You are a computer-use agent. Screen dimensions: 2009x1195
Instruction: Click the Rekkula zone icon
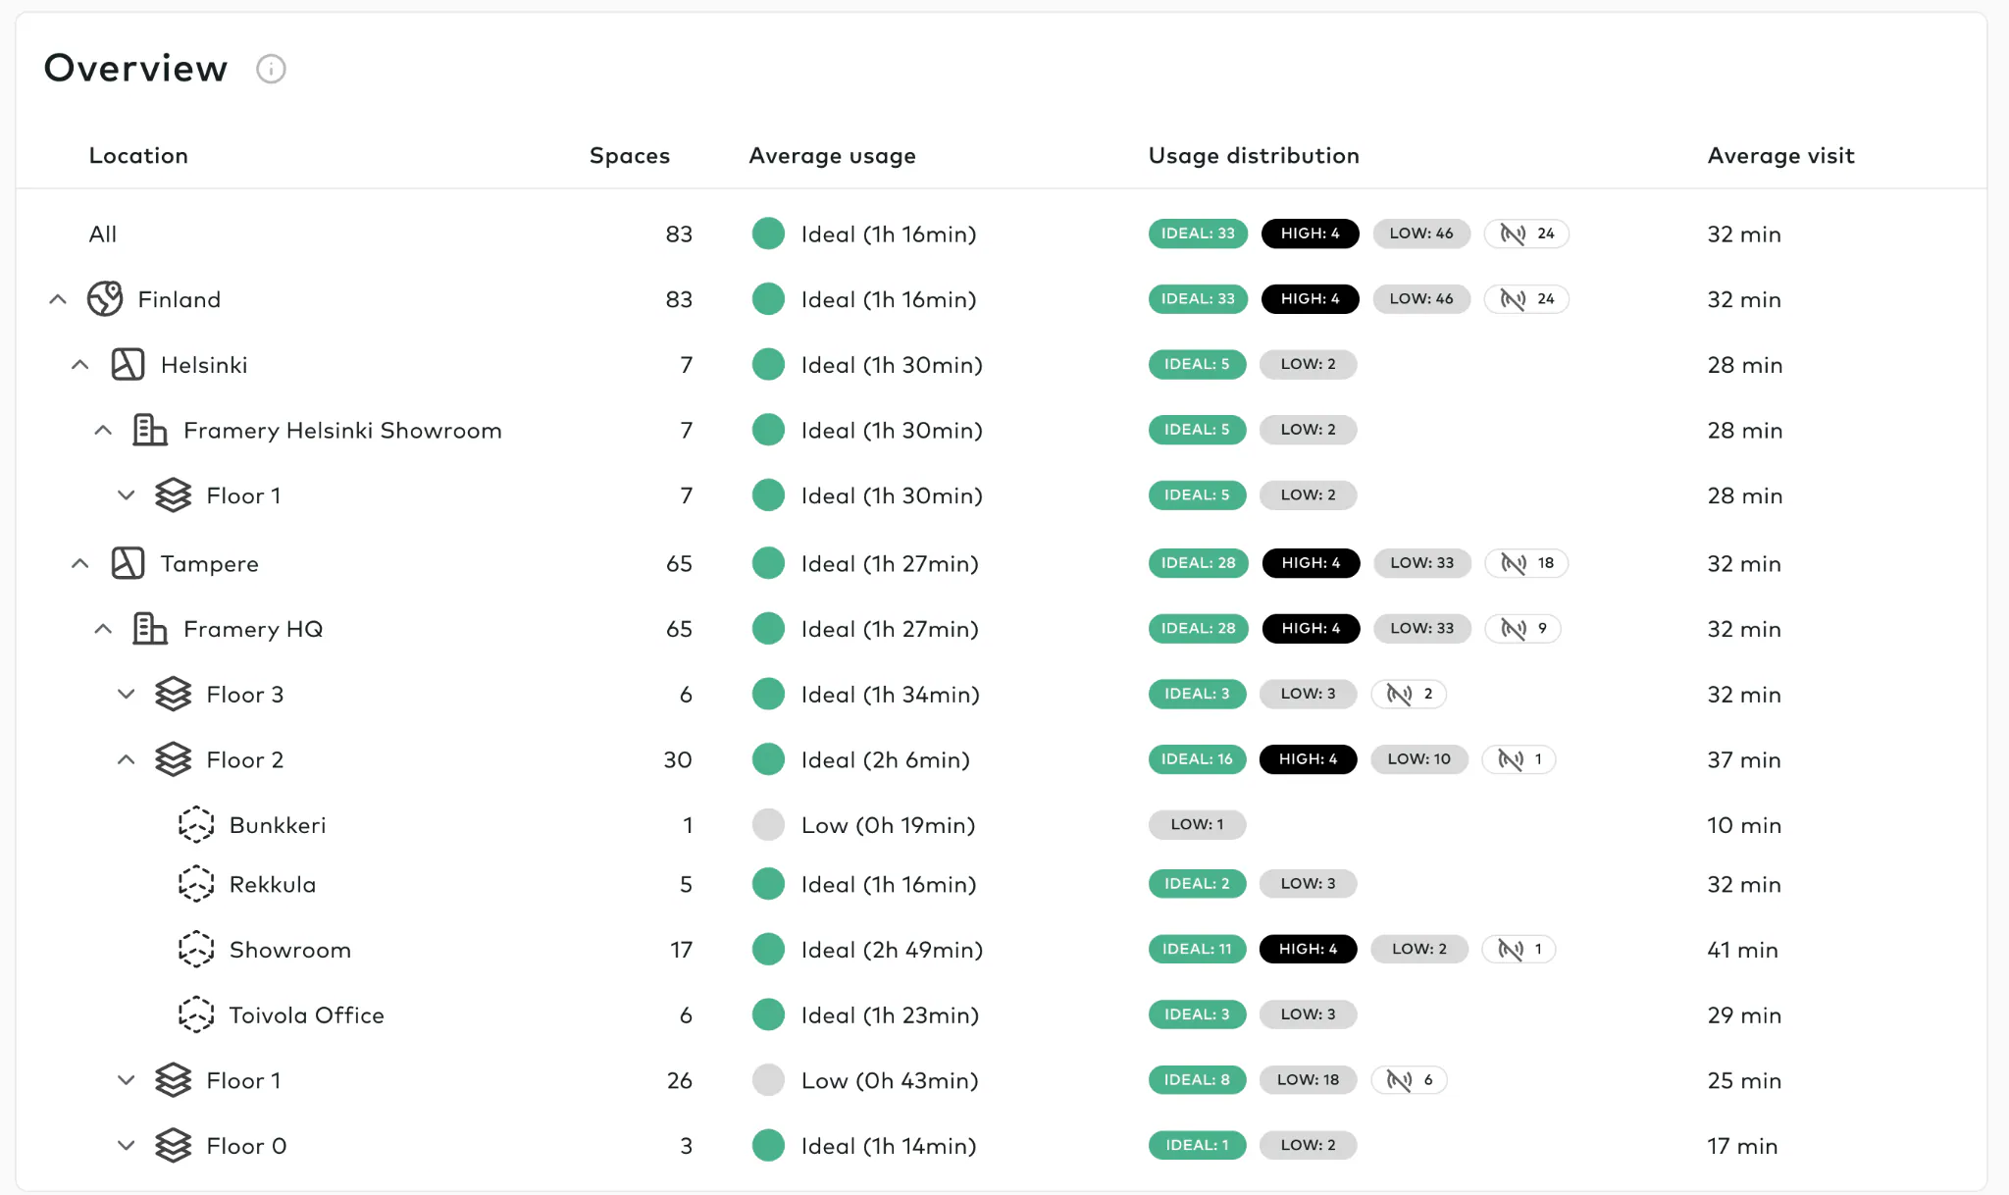click(196, 884)
